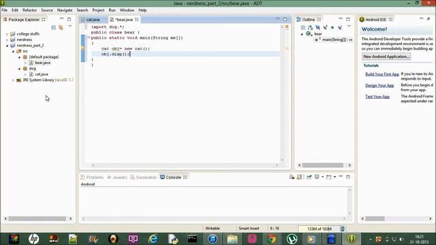The width and height of the screenshot is (436, 245).
Task: Click Open Console icon
Action: [329, 177]
